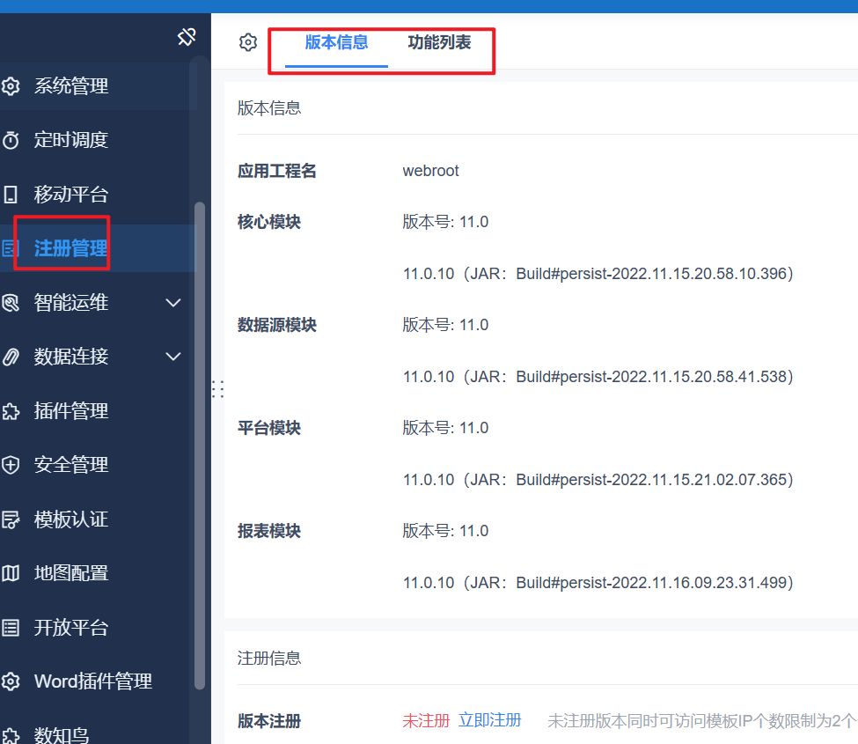
Task: Switch to the 版本信息 tab
Action: 336,42
